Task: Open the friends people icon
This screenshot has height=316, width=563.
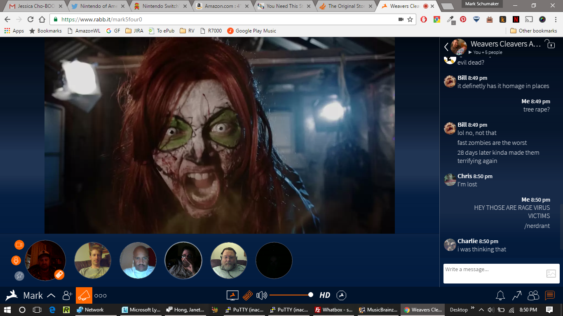Action: coord(533,295)
